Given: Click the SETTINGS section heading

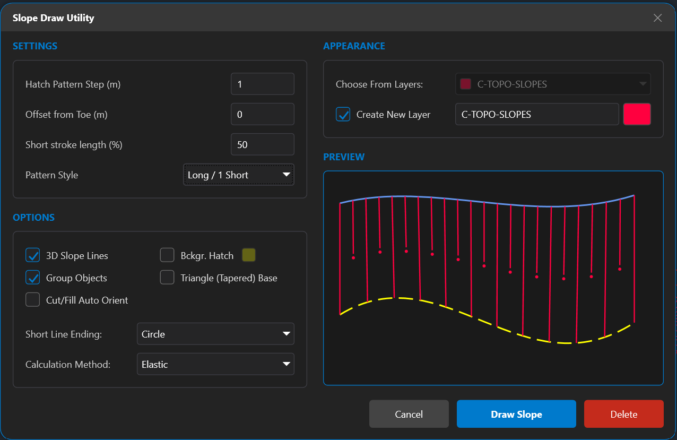Looking at the screenshot, I should [x=35, y=46].
